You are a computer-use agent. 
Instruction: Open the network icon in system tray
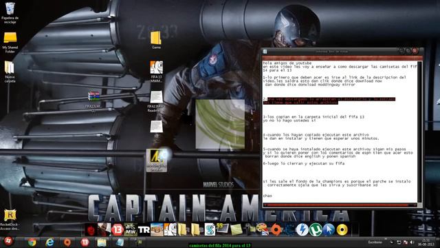click(399, 242)
